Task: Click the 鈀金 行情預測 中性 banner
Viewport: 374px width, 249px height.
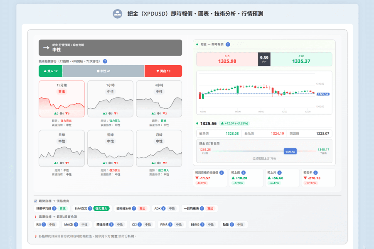Action: (111, 48)
